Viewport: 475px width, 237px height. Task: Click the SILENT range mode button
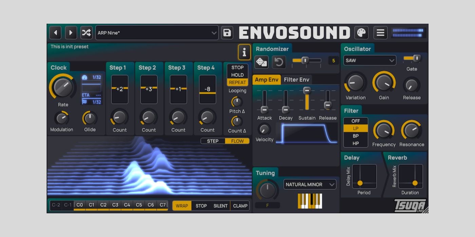click(x=220, y=206)
